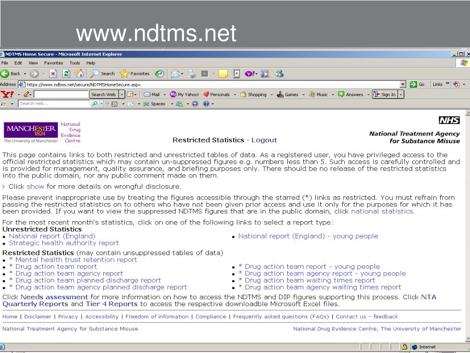This screenshot has height=353, width=470.
Task: Go to the Home page house icon
Action: click(x=79, y=74)
